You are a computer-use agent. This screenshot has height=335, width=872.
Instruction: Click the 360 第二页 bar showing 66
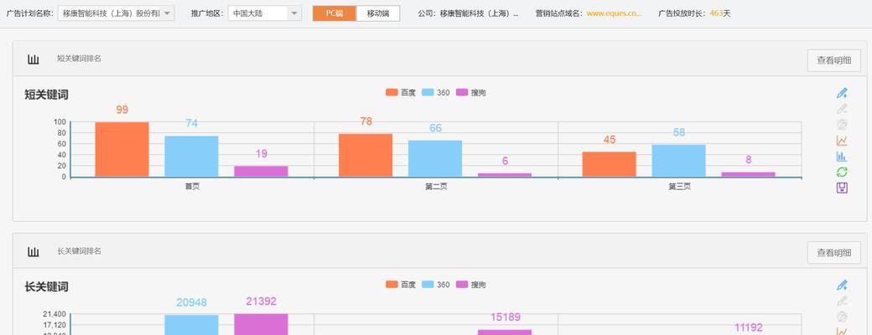click(435, 159)
